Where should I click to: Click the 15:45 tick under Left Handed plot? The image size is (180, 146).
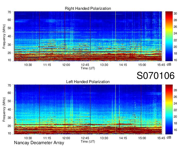pos(161,138)
